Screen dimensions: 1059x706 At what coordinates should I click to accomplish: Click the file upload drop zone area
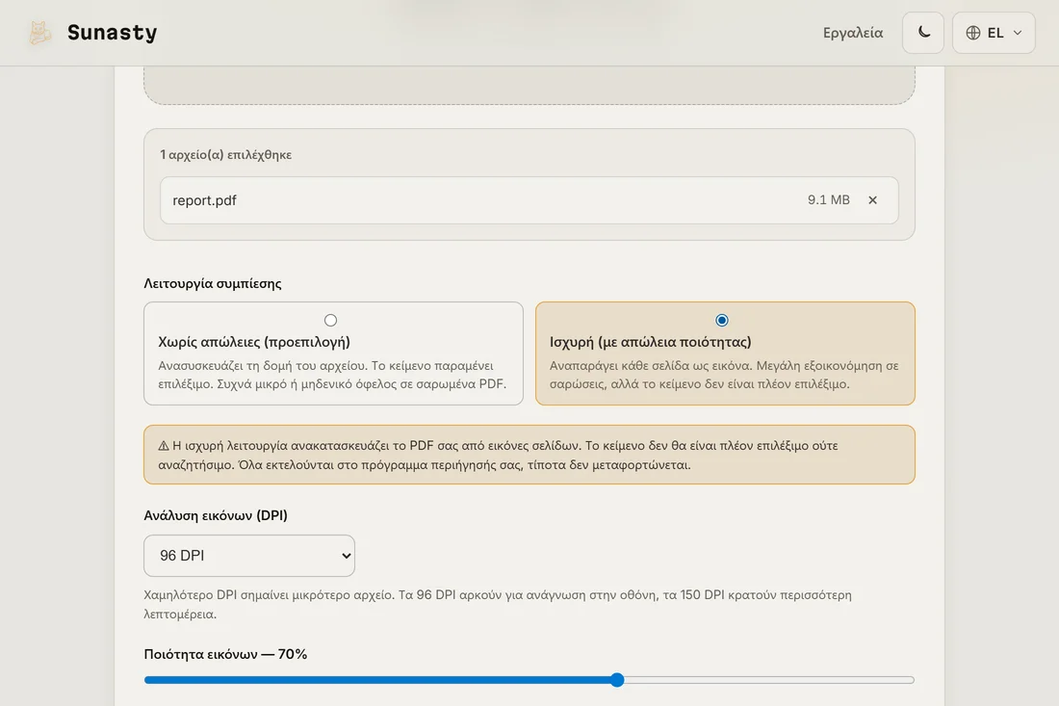click(529, 85)
